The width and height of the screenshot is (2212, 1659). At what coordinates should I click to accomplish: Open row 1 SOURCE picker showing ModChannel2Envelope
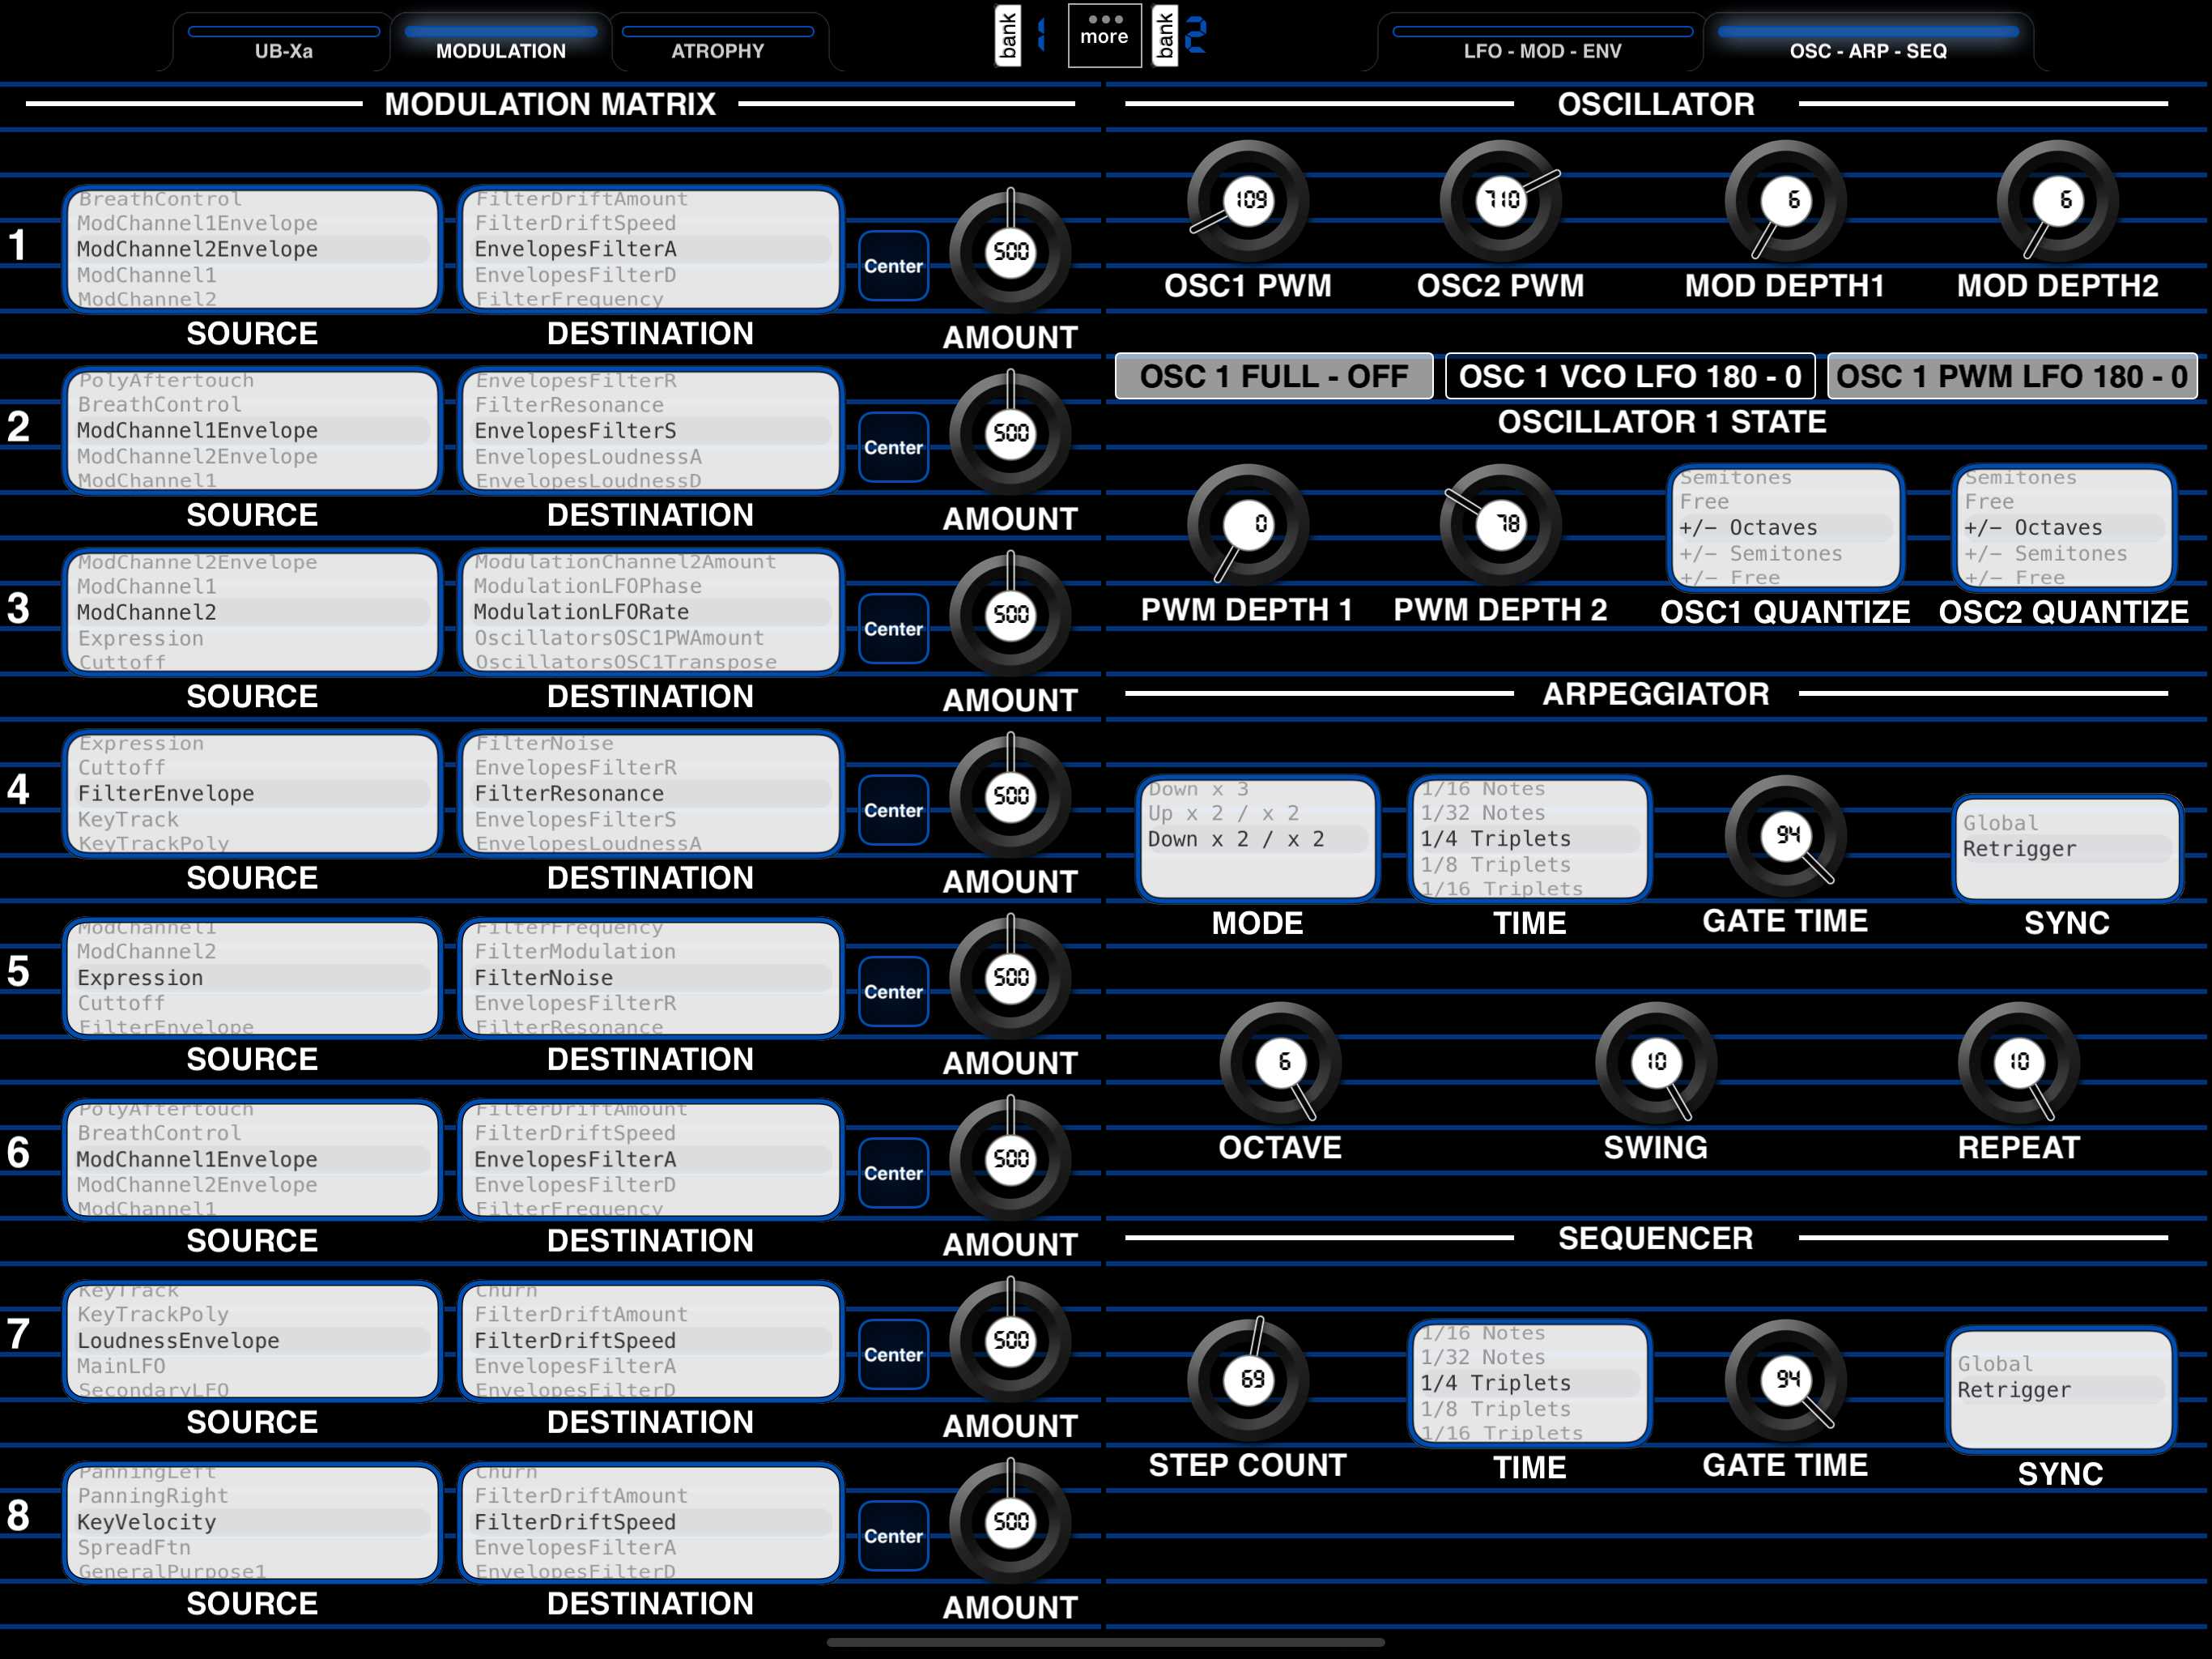pos(252,249)
